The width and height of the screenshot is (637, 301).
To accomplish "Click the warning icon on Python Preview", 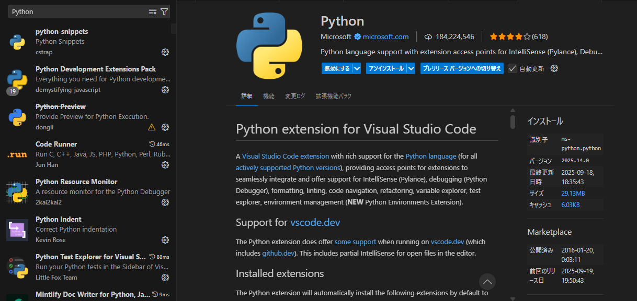I will pyautogui.click(x=152, y=127).
